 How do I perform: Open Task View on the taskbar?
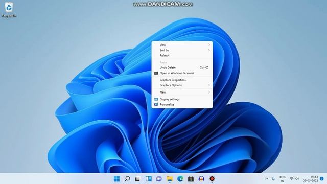point(137,179)
